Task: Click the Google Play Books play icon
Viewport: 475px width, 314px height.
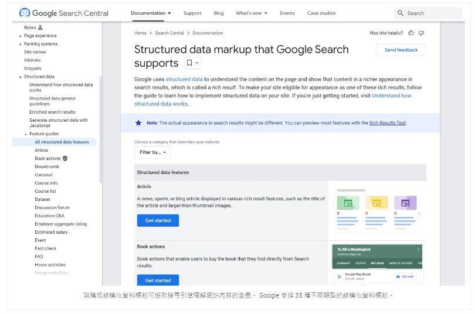Action: [340, 276]
